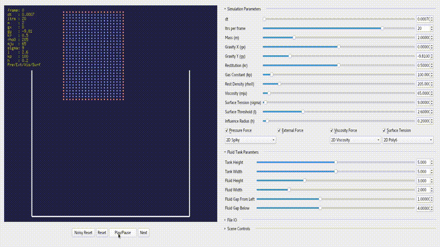Toggle simulation with Play/Pause
440x247 pixels.
[x=123, y=233]
